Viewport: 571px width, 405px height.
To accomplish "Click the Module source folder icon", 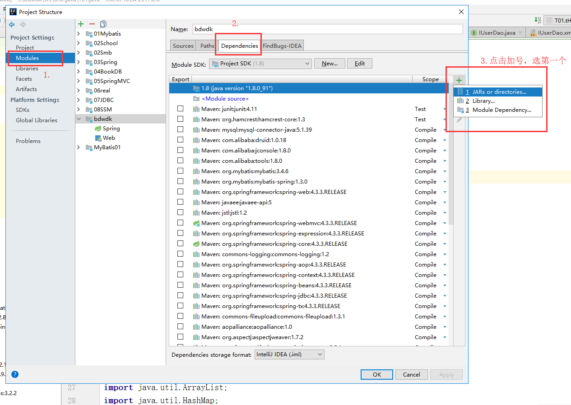I will point(196,99).
